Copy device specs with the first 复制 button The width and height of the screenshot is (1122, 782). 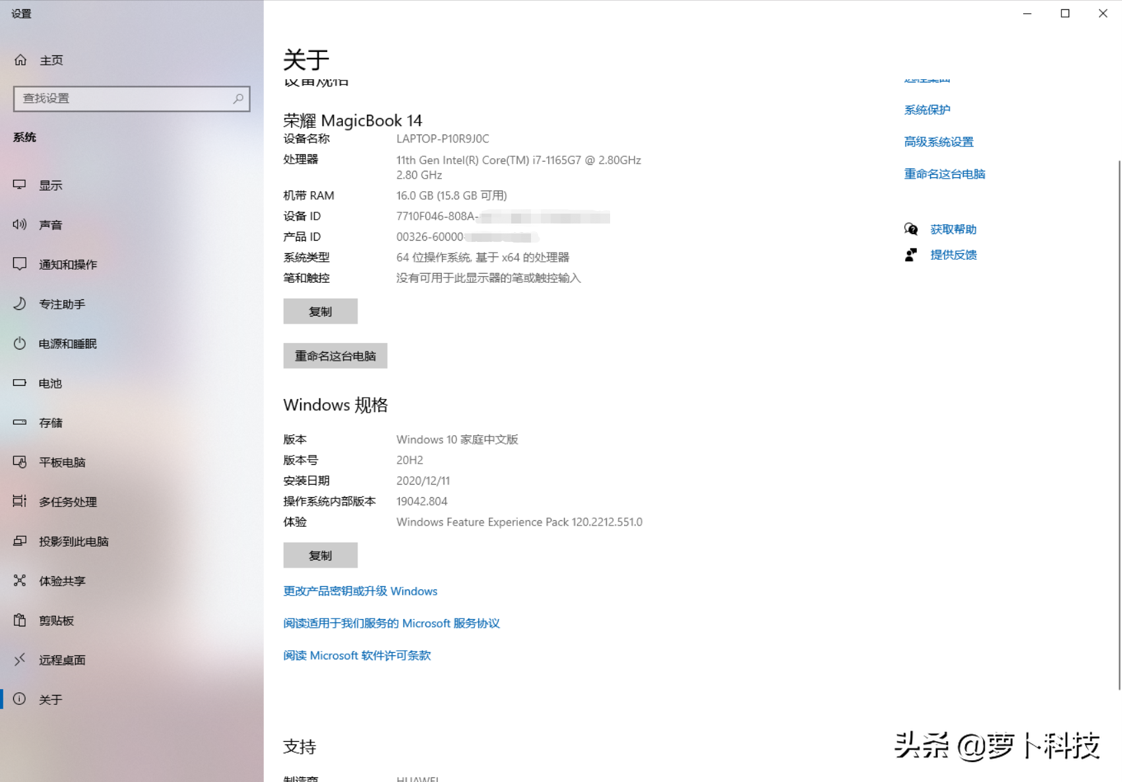pos(321,311)
